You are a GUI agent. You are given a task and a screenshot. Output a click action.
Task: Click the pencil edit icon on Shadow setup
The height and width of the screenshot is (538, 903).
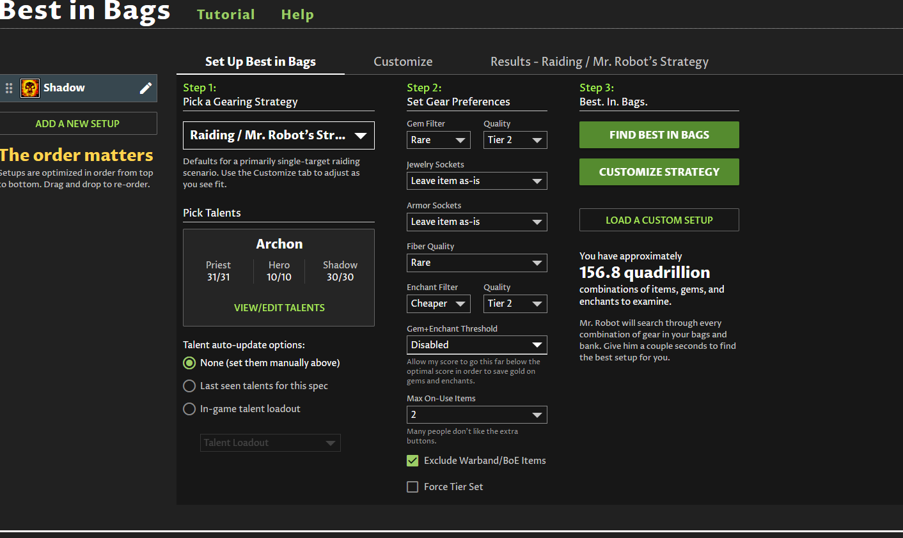coord(146,88)
